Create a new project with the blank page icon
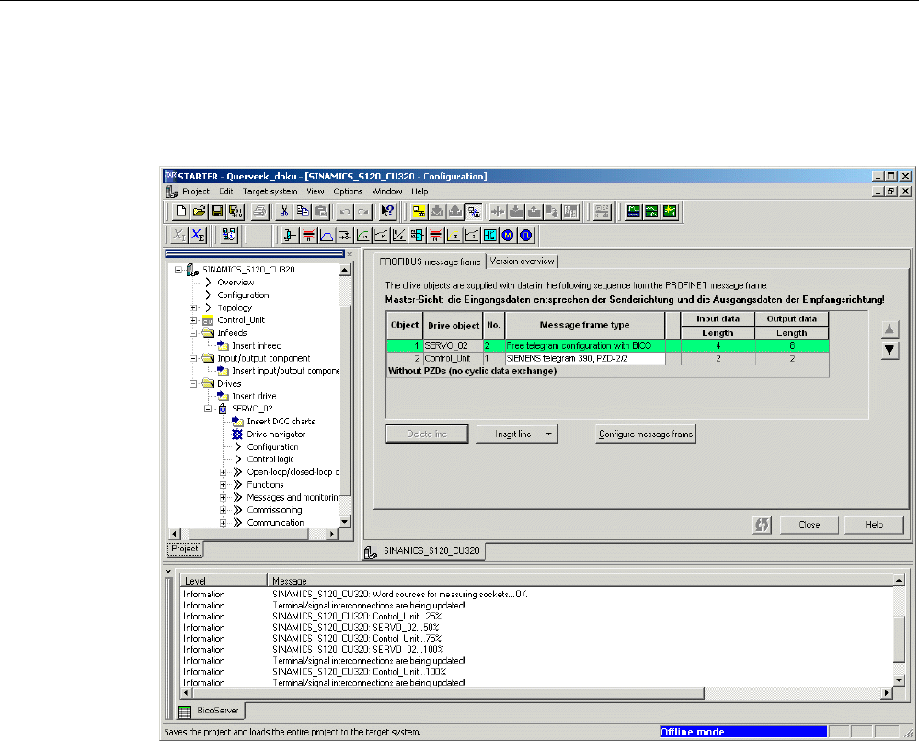The width and height of the screenshot is (919, 741). pos(181,212)
